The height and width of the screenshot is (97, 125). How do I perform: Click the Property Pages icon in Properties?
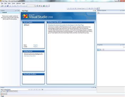103,50
